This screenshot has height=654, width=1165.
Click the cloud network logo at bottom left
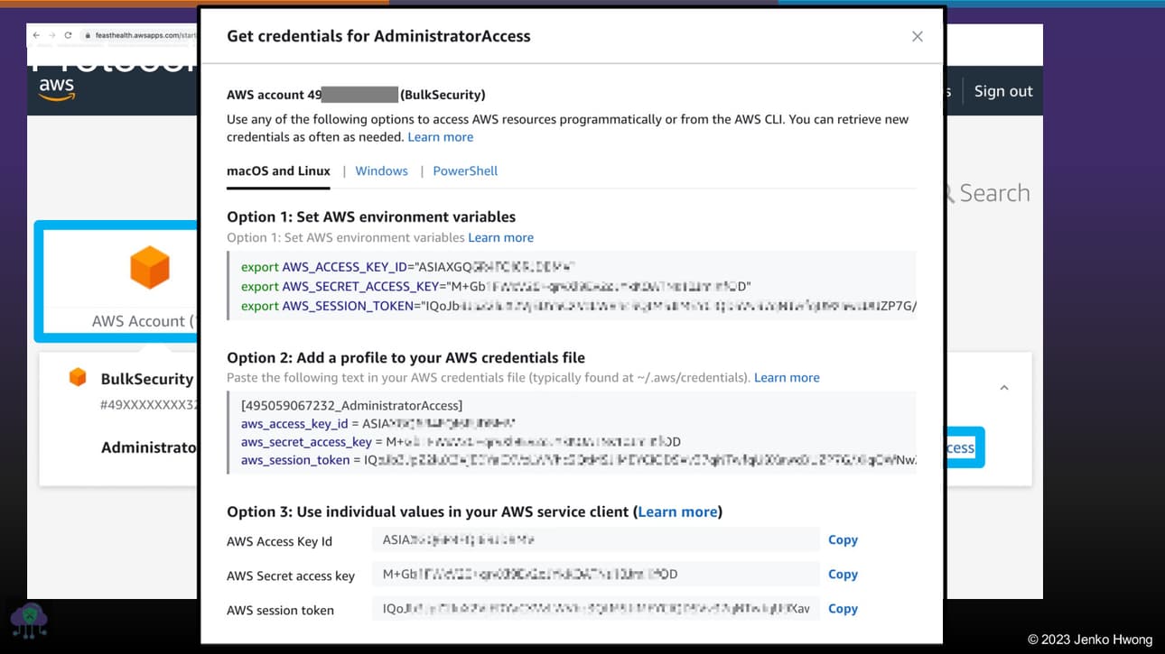29,619
